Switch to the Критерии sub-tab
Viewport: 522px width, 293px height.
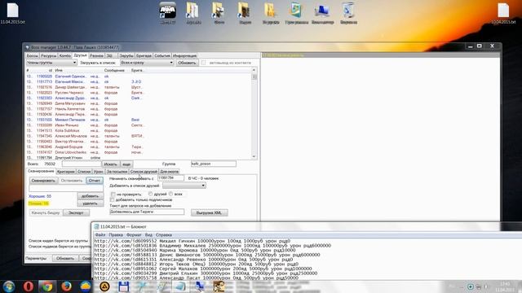(x=65, y=172)
